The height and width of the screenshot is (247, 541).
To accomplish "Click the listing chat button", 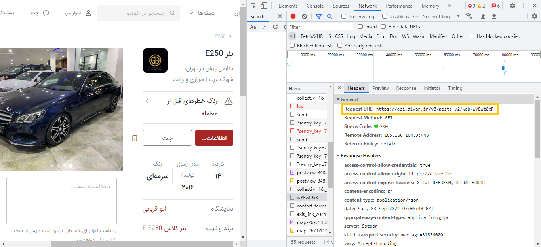I will tap(167, 138).
